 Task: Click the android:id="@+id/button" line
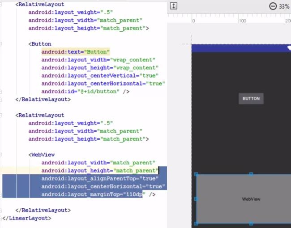(86, 91)
